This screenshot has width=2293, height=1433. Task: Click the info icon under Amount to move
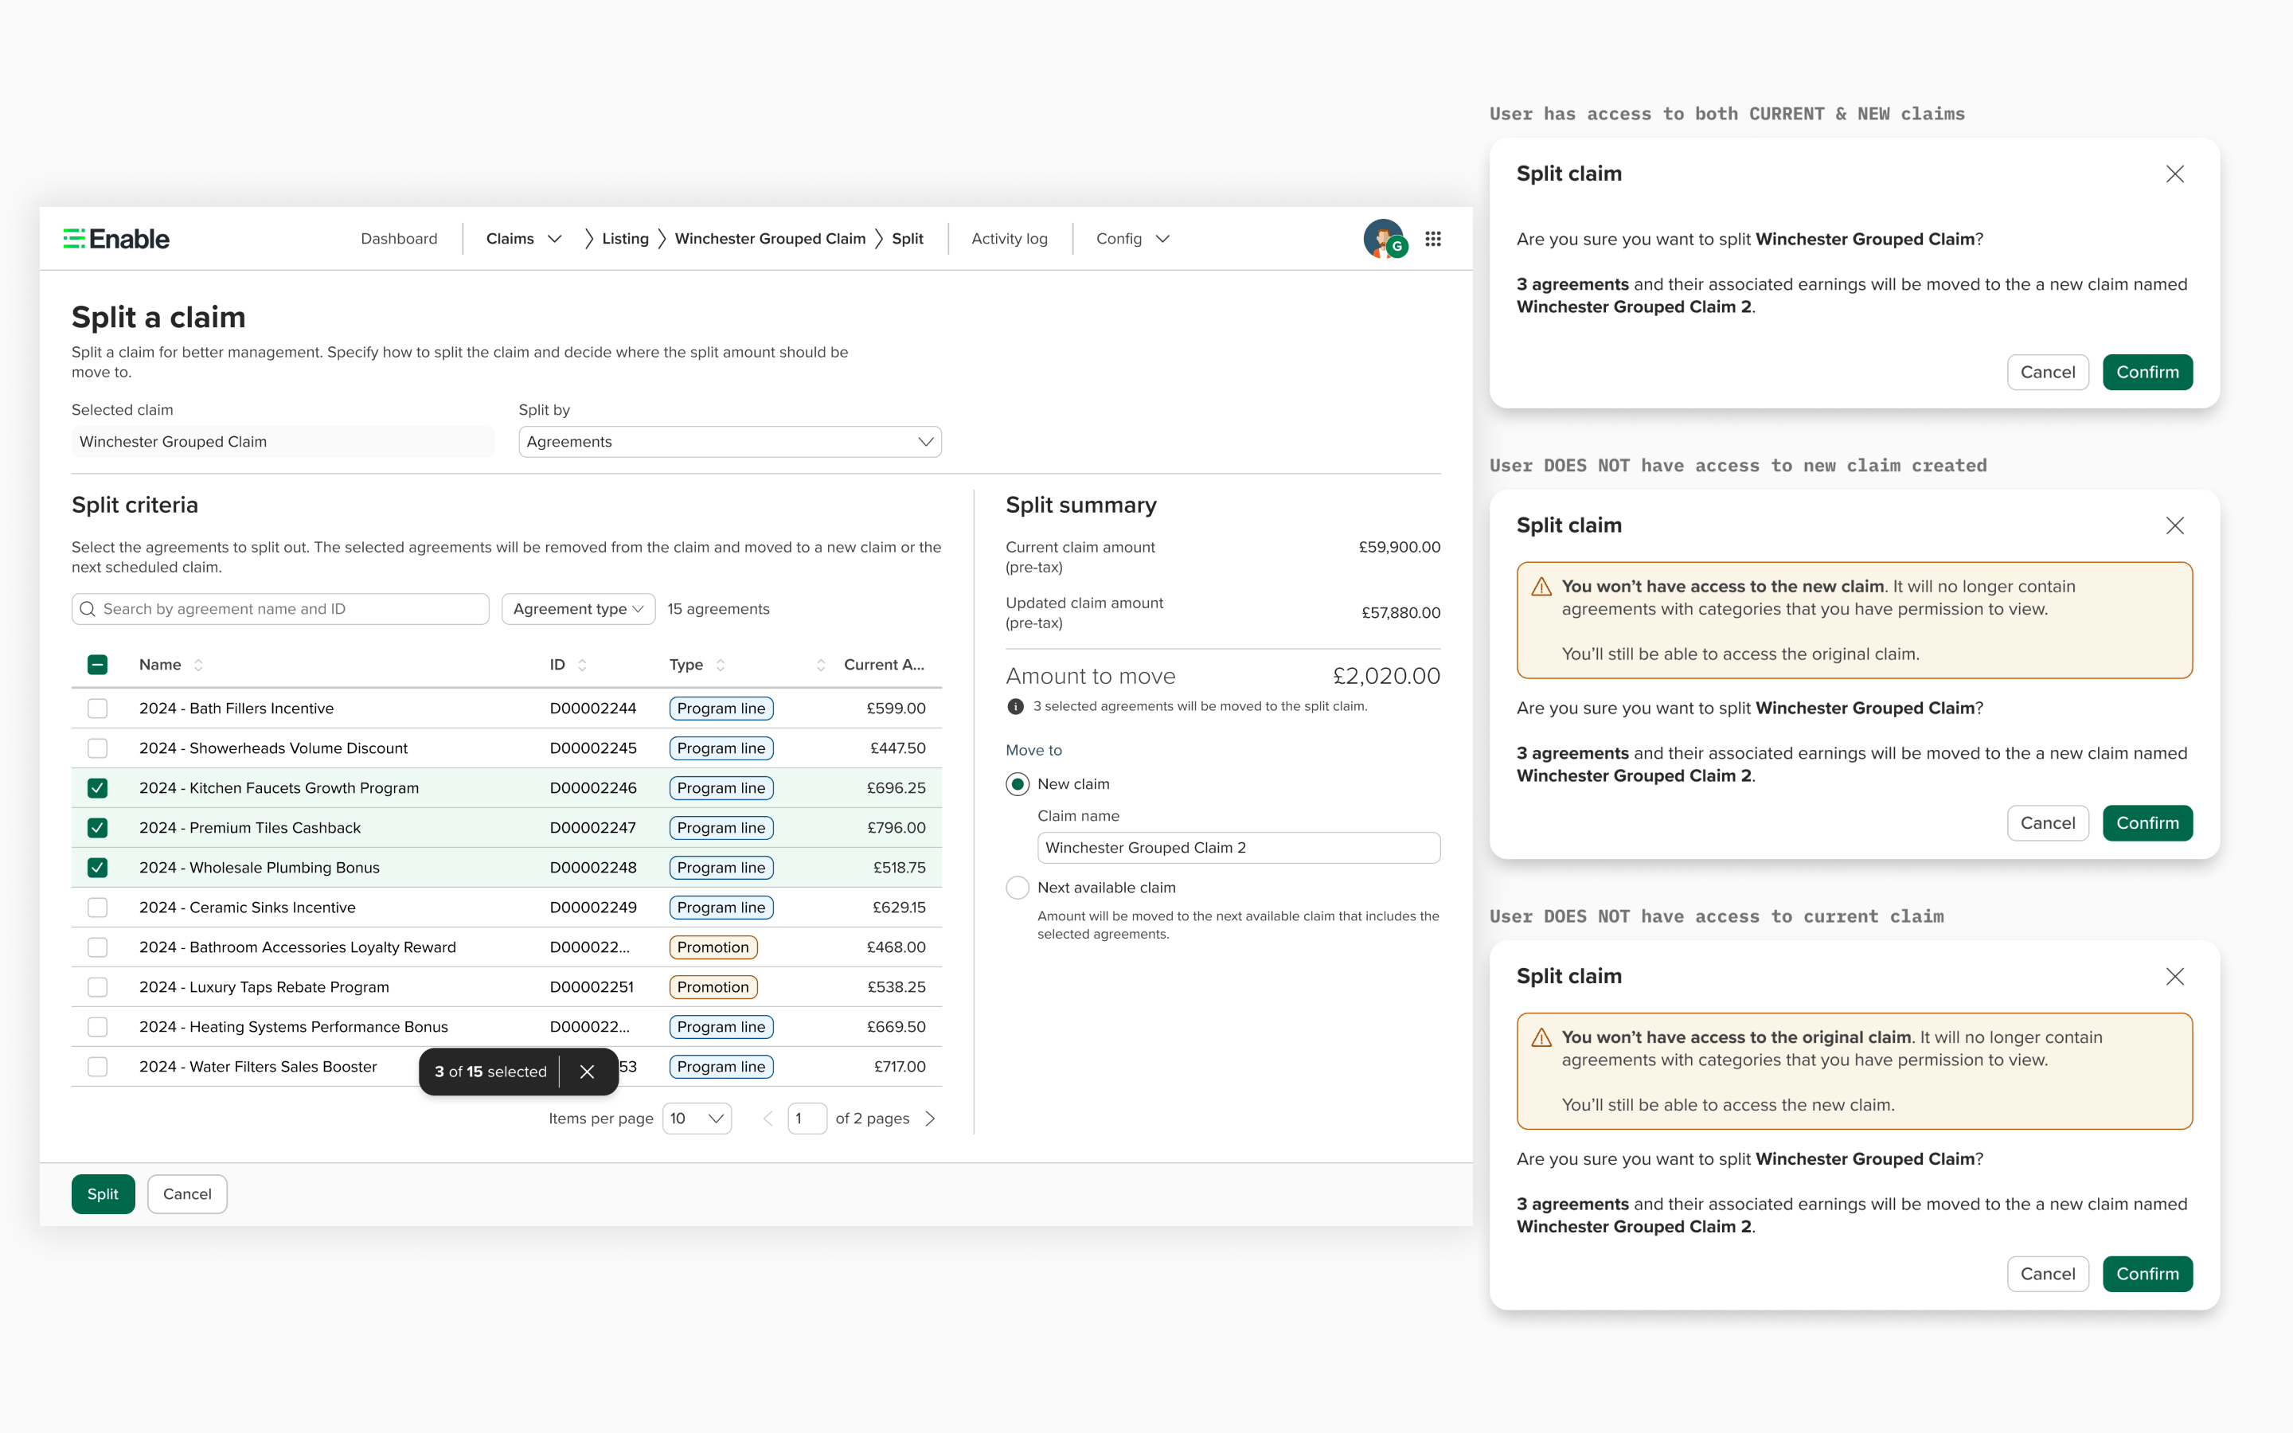click(1015, 706)
